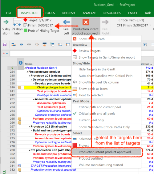154x174 pixels.
Task: Click the red X Production intent button
Action: 86,22
